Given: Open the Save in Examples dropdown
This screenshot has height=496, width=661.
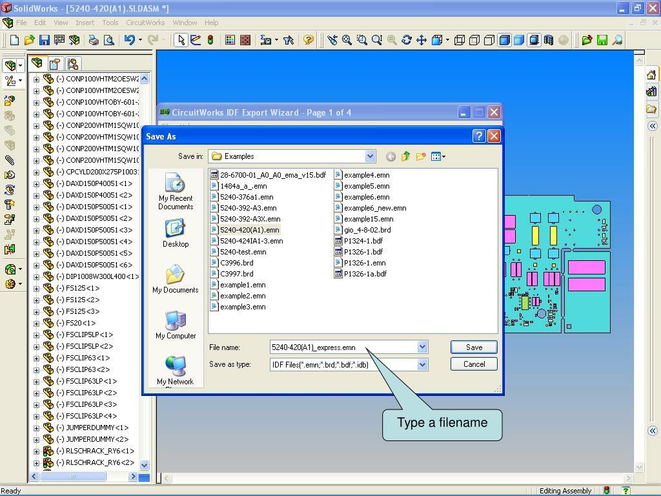Looking at the screenshot, I should [x=370, y=156].
